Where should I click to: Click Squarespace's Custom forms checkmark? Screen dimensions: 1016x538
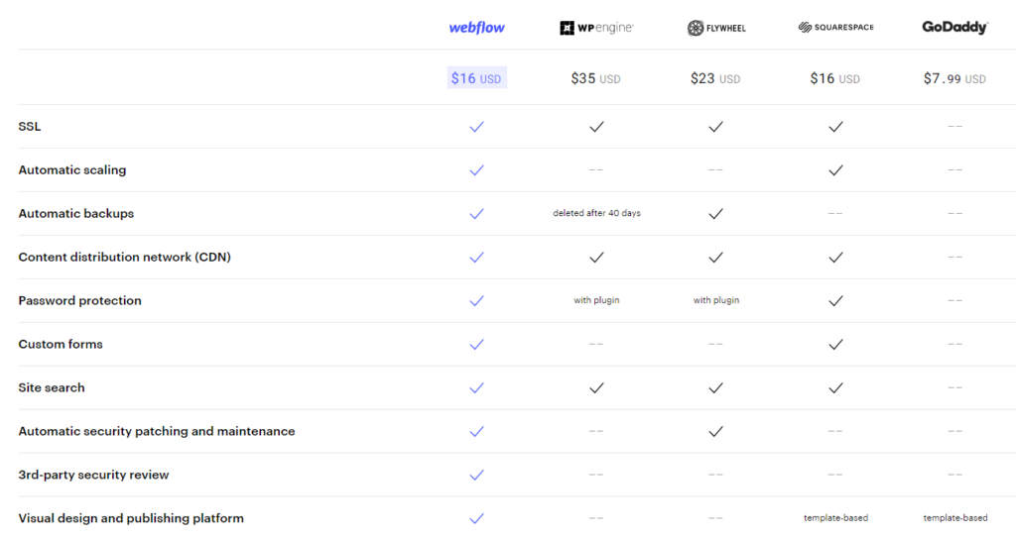point(835,345)
